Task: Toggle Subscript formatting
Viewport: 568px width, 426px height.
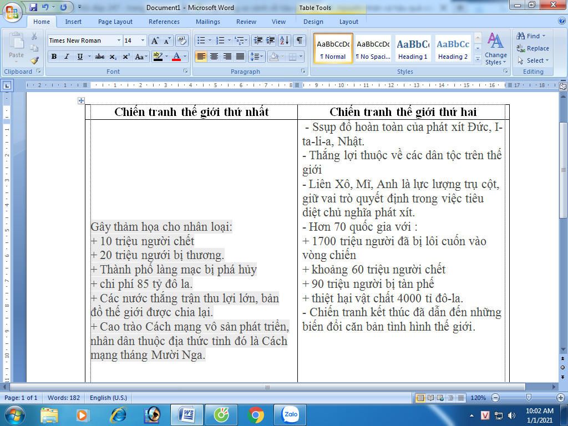Action: click(113, 57)
